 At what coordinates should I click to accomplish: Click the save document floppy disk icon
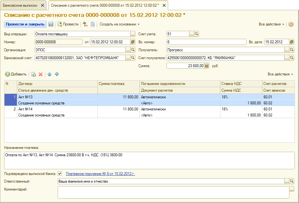(x=51, y=24)
